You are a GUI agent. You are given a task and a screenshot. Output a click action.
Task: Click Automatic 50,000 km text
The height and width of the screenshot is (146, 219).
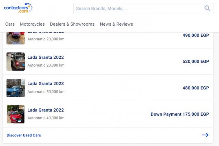click(46, 92)
